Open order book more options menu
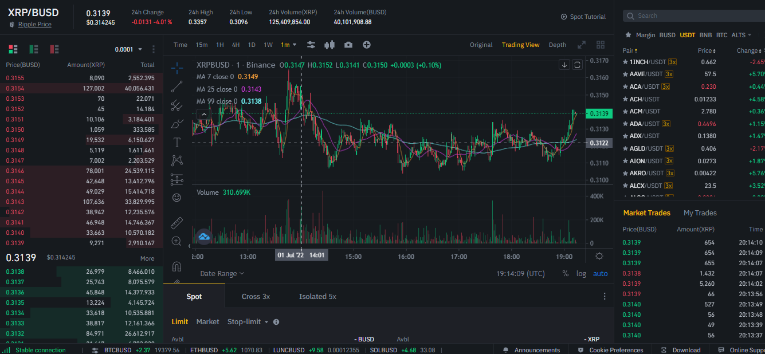This screenshot has height=354, width=765. coord(154,49)
